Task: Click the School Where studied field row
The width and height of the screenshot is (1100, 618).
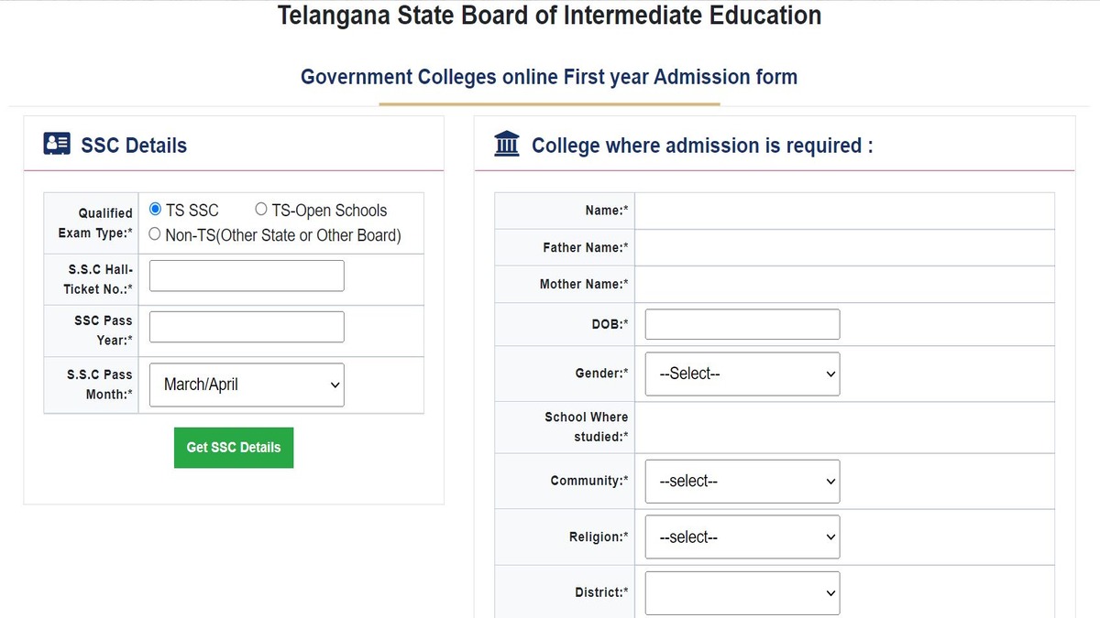Action: pyautogui.click(x=775, y=427)
